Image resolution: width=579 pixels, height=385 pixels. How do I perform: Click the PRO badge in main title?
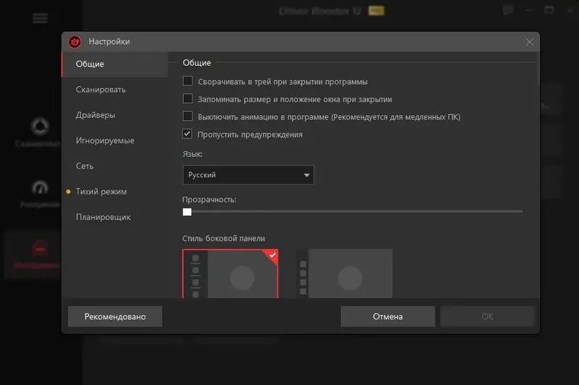click(376, 11)
